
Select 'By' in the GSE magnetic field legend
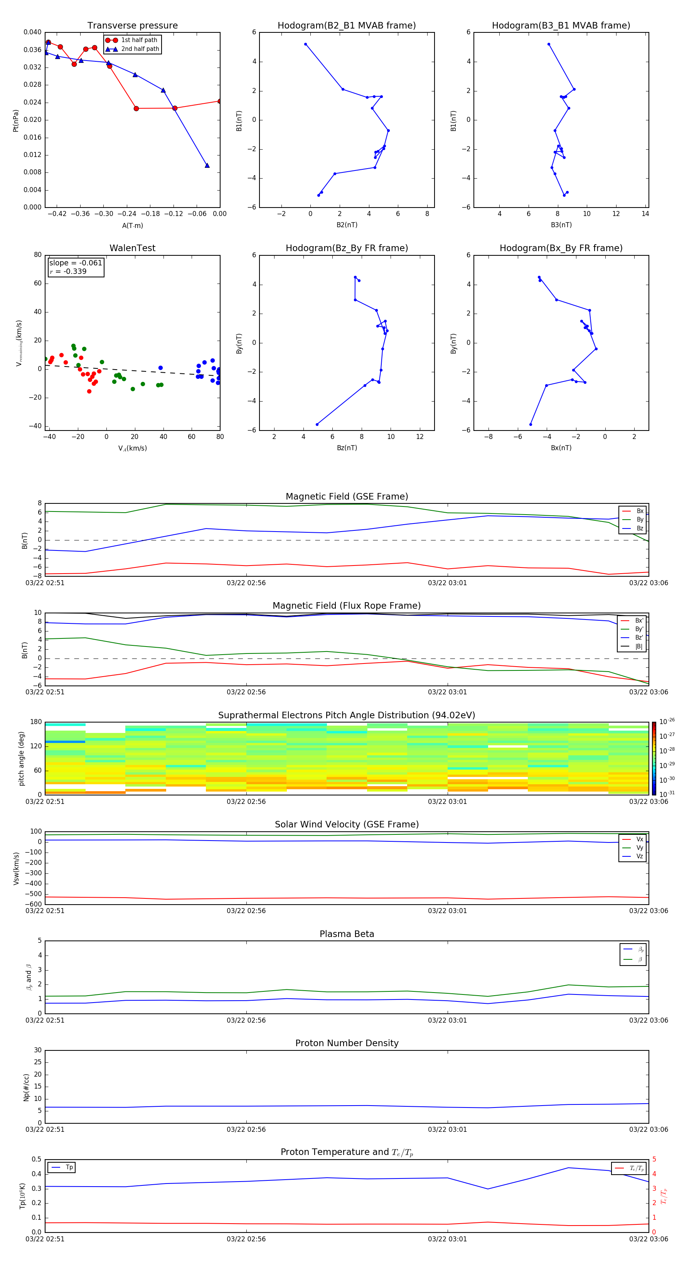coord(633,519)
